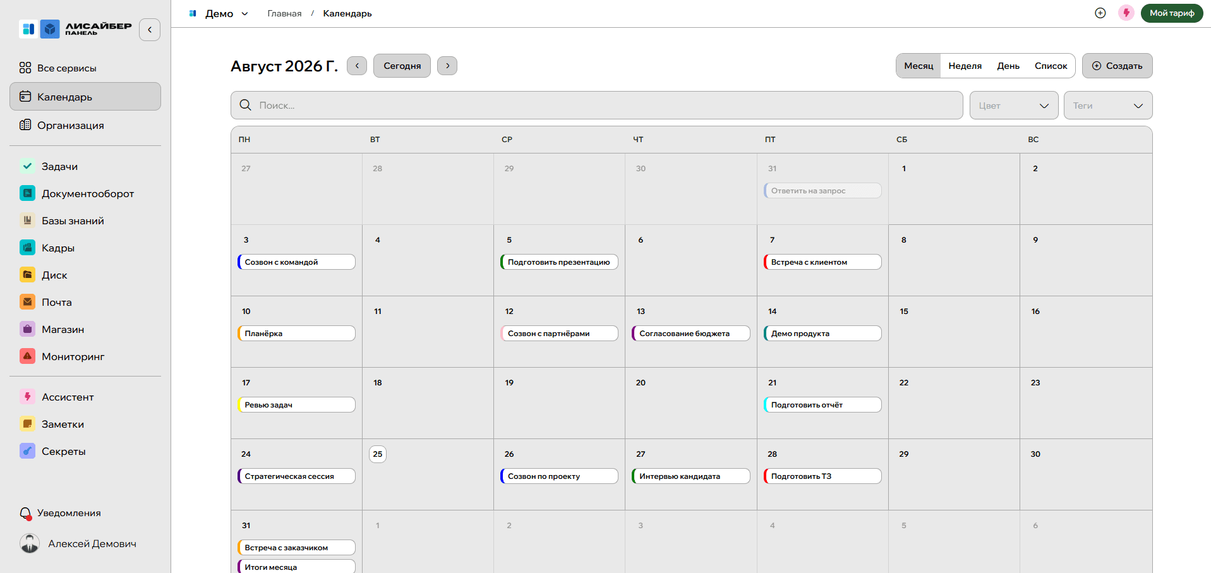Open event Встреча с клиентом
The height and width of the screenshot is (573, 1211).
click(x=822, y=262)
